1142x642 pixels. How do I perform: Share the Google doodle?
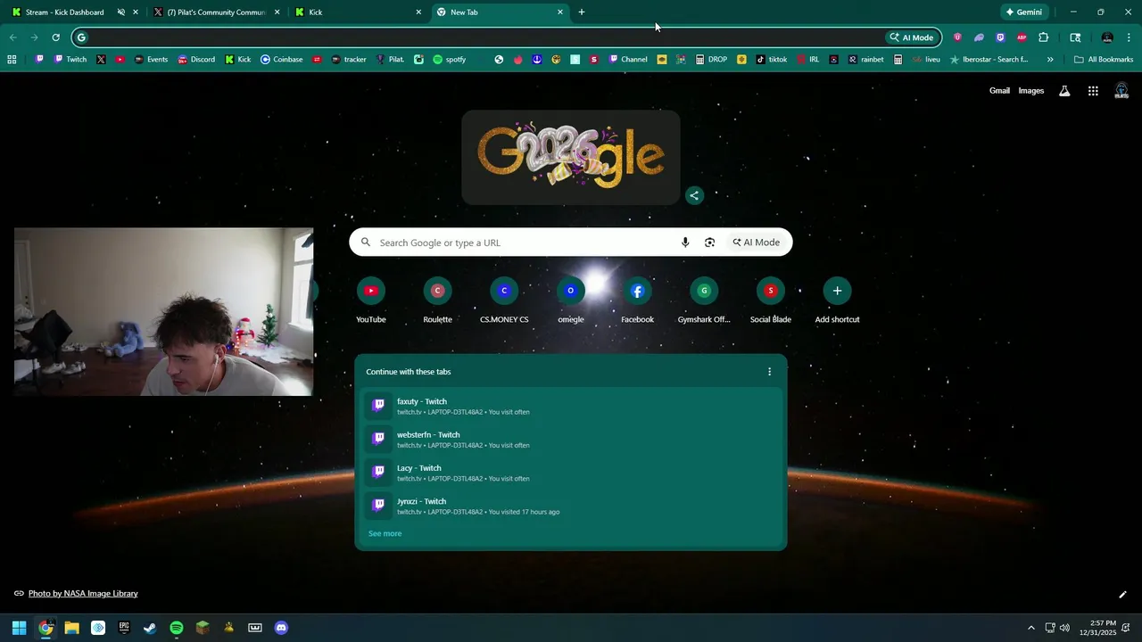point(694,195)
